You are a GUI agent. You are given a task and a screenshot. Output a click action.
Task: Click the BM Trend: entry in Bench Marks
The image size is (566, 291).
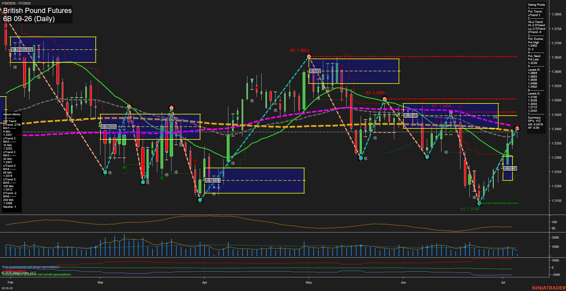pyautogui.click(x=10, y=121)
